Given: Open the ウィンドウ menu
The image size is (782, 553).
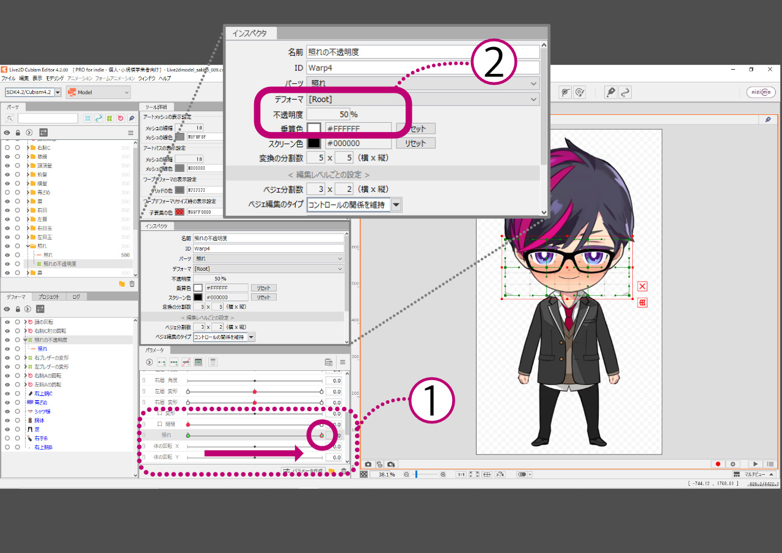Looking at the screenshot, I should (147, 79).
